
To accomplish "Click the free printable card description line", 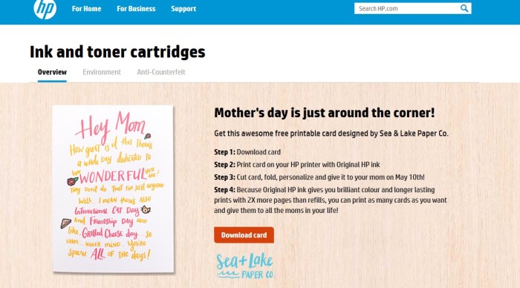I will pos(331,134).
